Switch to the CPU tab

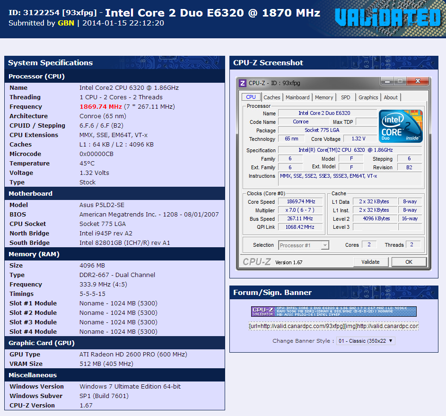point(251,97)
